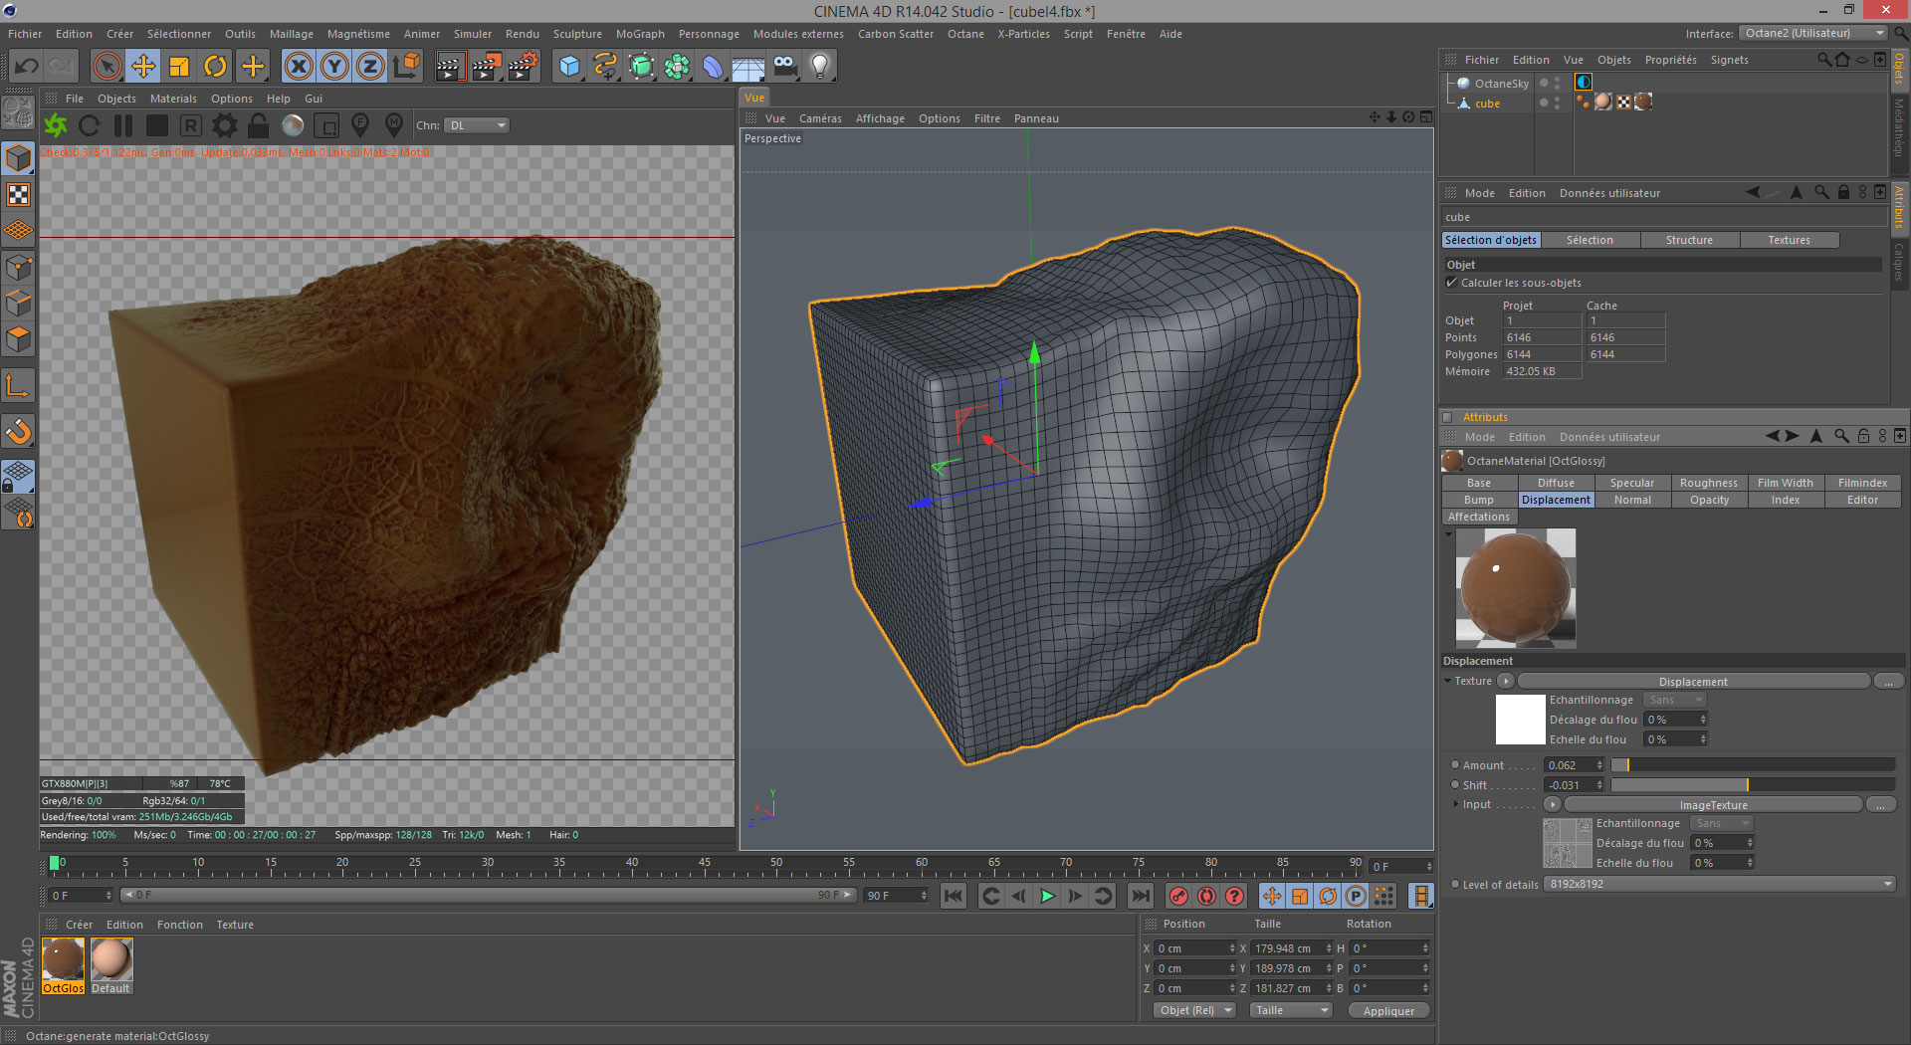
Task: Open Level of details dropdown
Action: 1720,884
